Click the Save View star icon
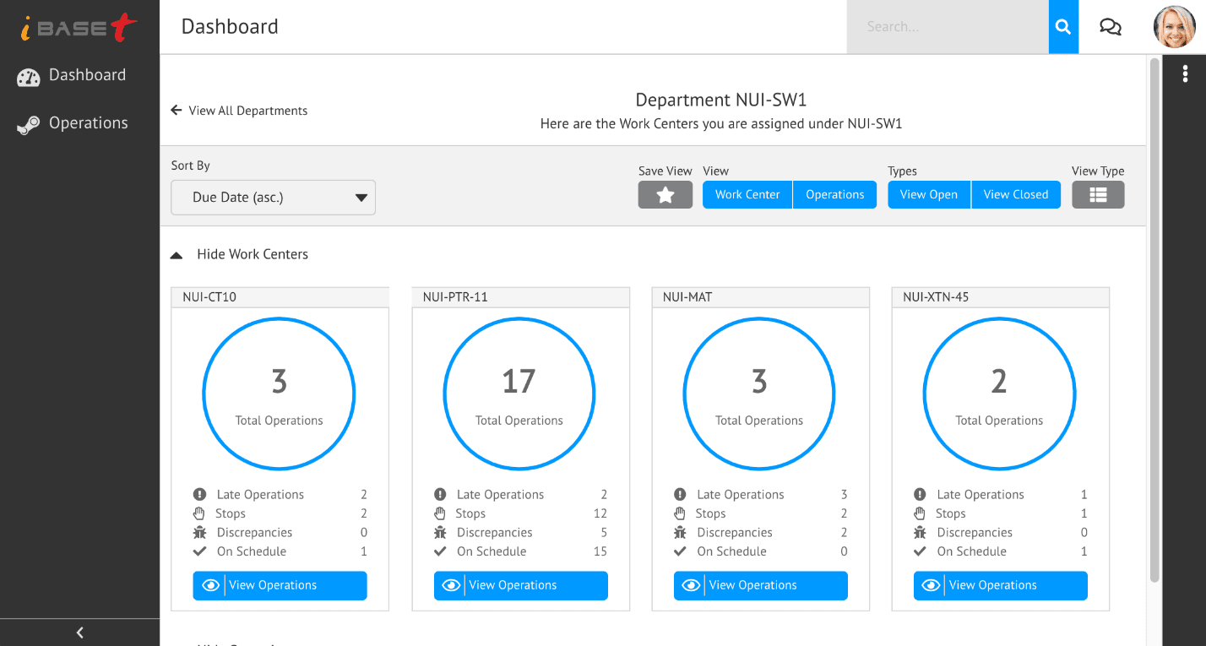This screenshot has width=1206, height=646. (x=665, y=194)
